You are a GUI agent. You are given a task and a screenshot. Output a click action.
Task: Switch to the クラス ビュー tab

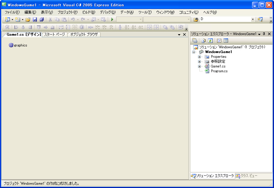point(247,176)
